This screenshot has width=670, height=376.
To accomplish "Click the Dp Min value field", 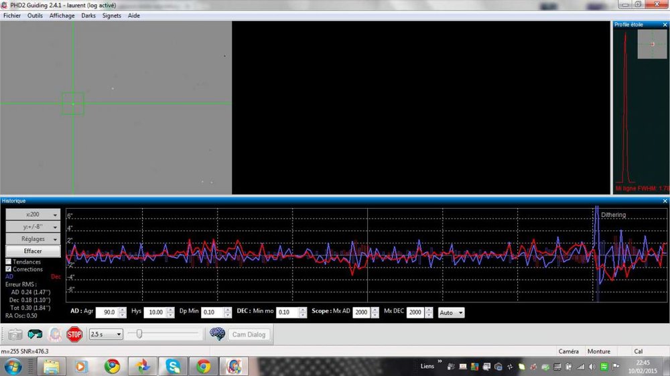I will (x=212, y=312).
